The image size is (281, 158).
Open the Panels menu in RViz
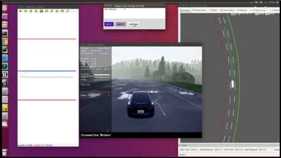pos(198,6)
